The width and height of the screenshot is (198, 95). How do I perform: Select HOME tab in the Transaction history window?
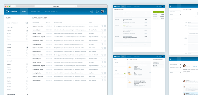pos(123,6)
